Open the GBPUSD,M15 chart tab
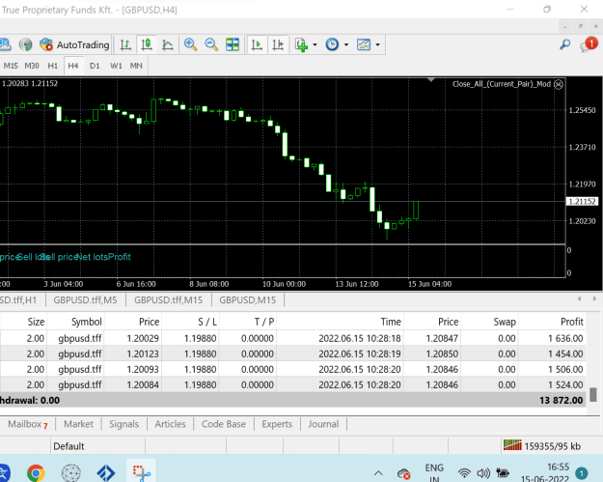The height and width of the screenshot is (482, 603). (x=248, y=299)
